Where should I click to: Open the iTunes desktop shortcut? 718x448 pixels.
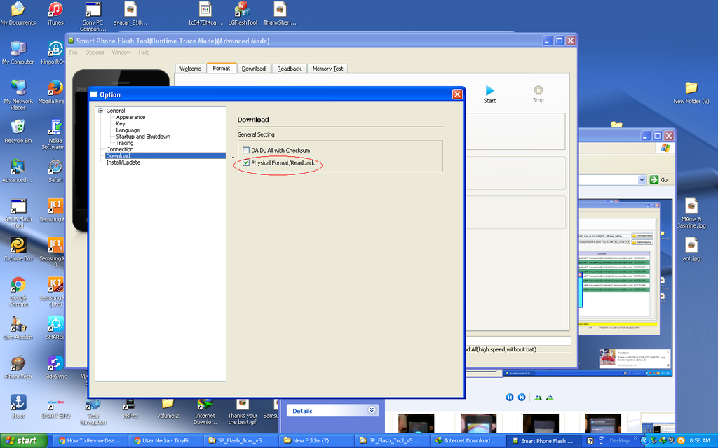(55, 9)
